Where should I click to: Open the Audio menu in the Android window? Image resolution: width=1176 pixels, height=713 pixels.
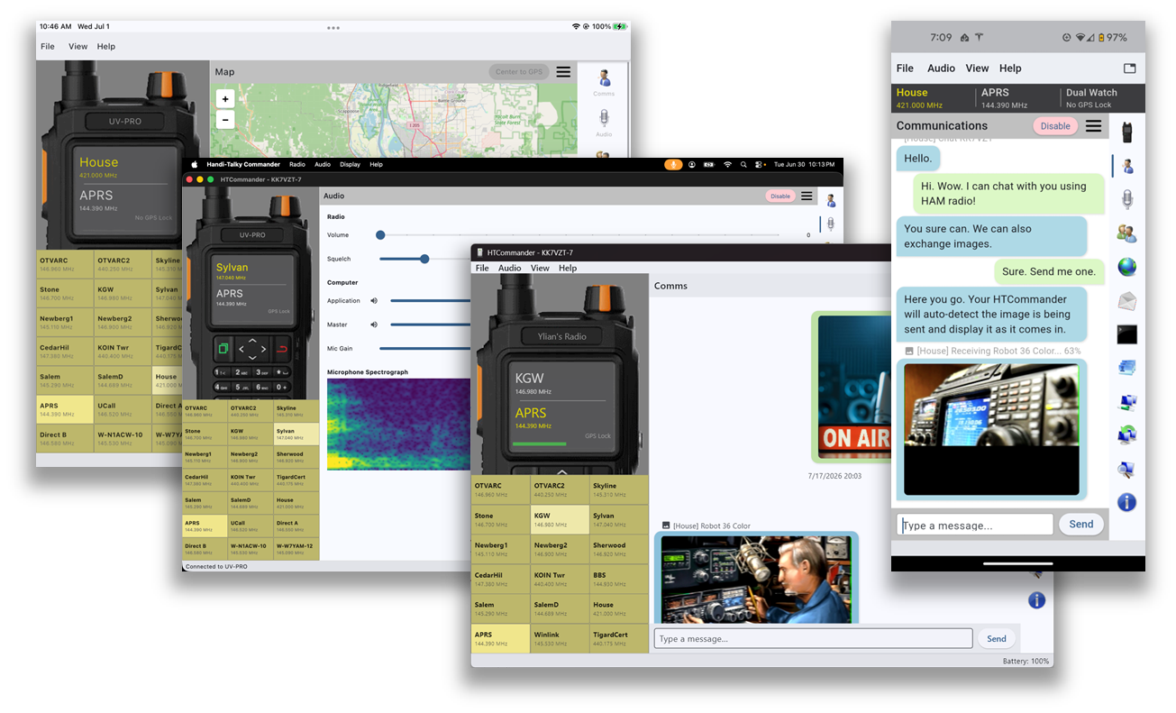(x=941, y=69)
